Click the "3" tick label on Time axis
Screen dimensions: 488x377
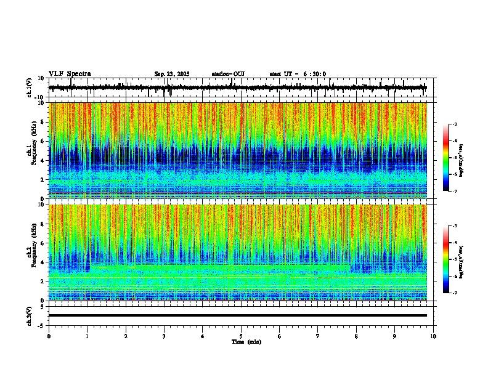(164, 336)
